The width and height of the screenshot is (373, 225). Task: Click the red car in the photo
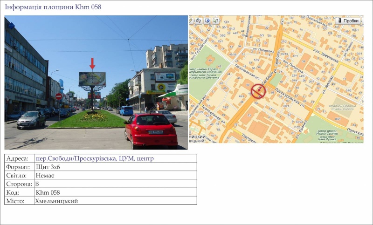pos(150,130)
